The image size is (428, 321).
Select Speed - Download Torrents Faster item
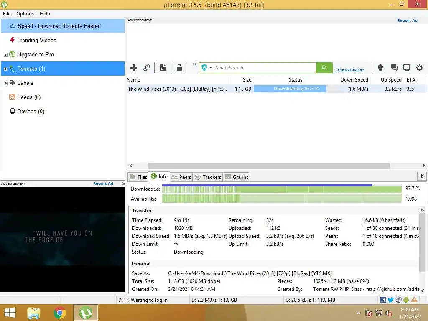pyautogui.click(x=63, y=26)
